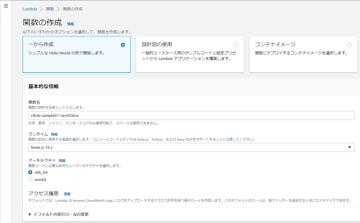The width and height of the screenshot is (360, 223).
Task: Select the 設計図の使用 radio option
Action: pos(236,45)
